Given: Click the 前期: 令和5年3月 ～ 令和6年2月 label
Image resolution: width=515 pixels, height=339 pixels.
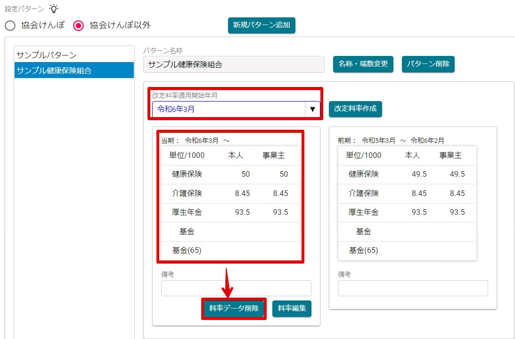Looking at the screenshot, I should point(391,141).
